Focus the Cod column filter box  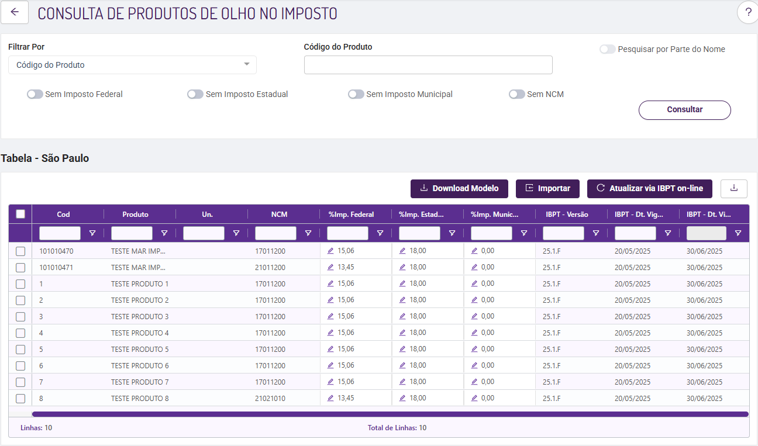(60, 233)
